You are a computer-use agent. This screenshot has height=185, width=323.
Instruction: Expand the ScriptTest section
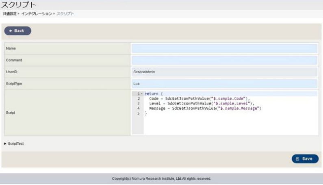coord(14,144)
